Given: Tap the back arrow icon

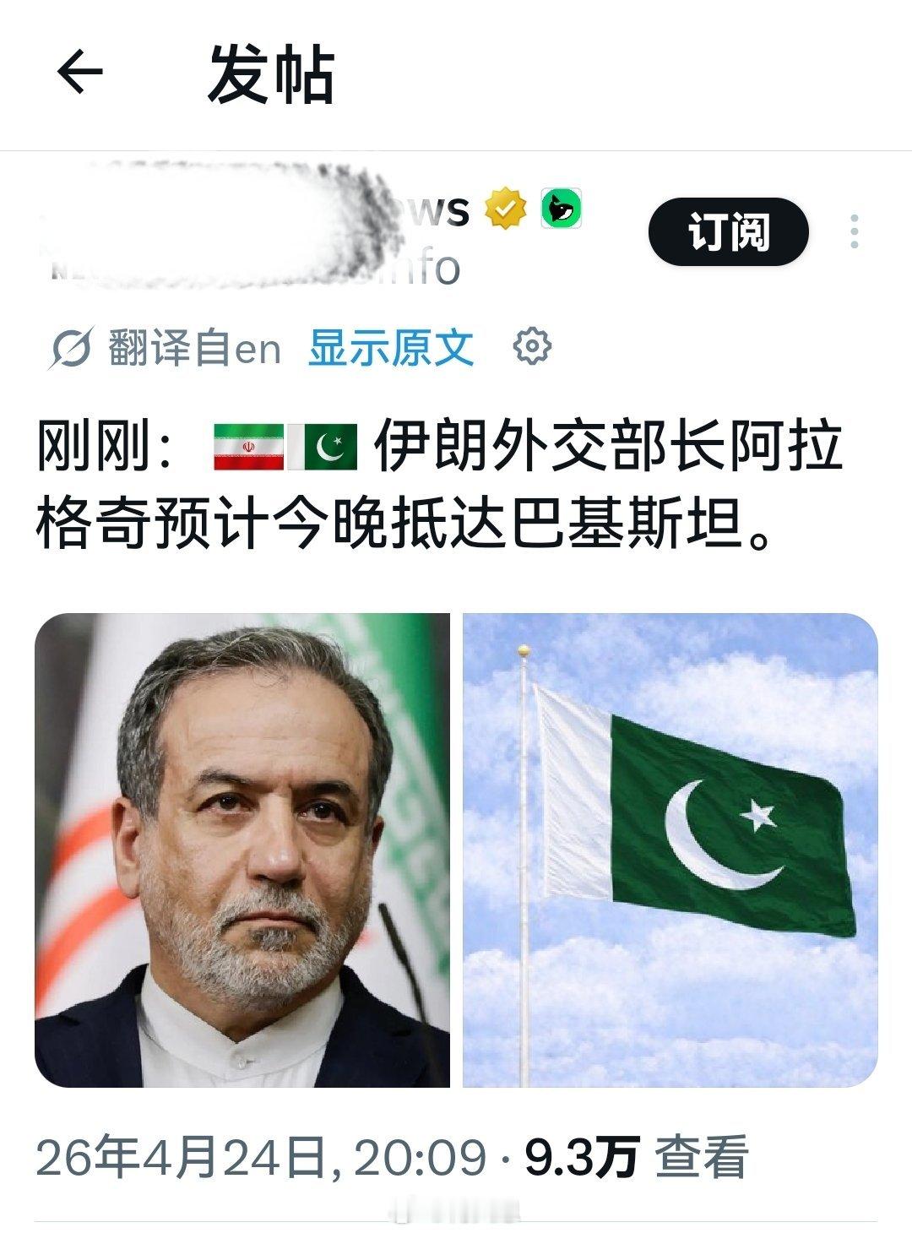Looking at the screenshot, I should (80, 73).
